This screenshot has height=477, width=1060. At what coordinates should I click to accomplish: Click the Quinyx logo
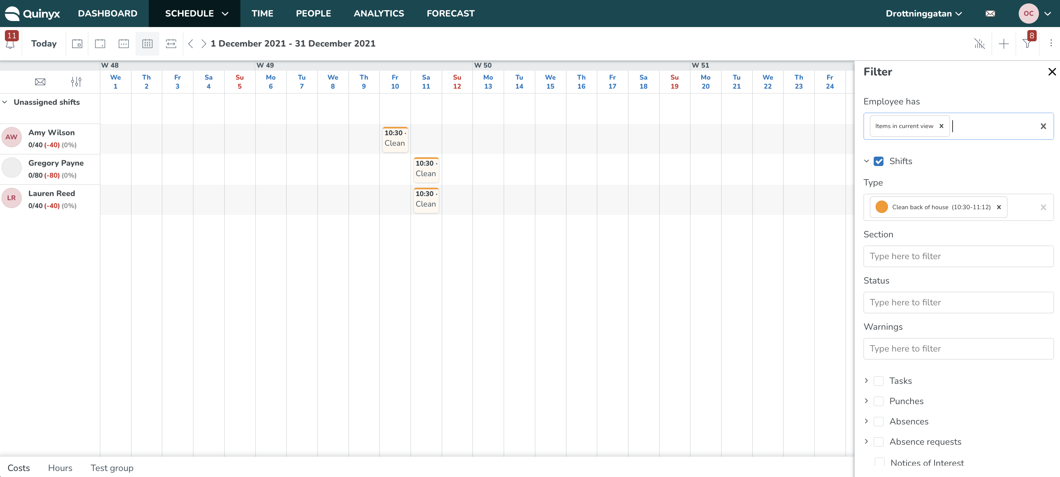pos(33,14)
